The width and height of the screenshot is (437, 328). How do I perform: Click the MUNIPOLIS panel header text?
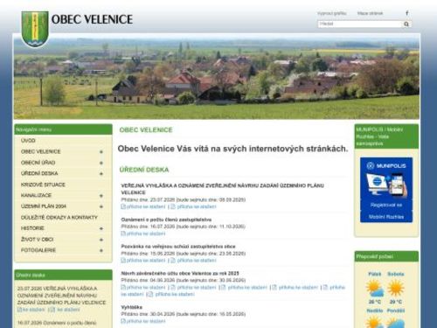(379, 136)
